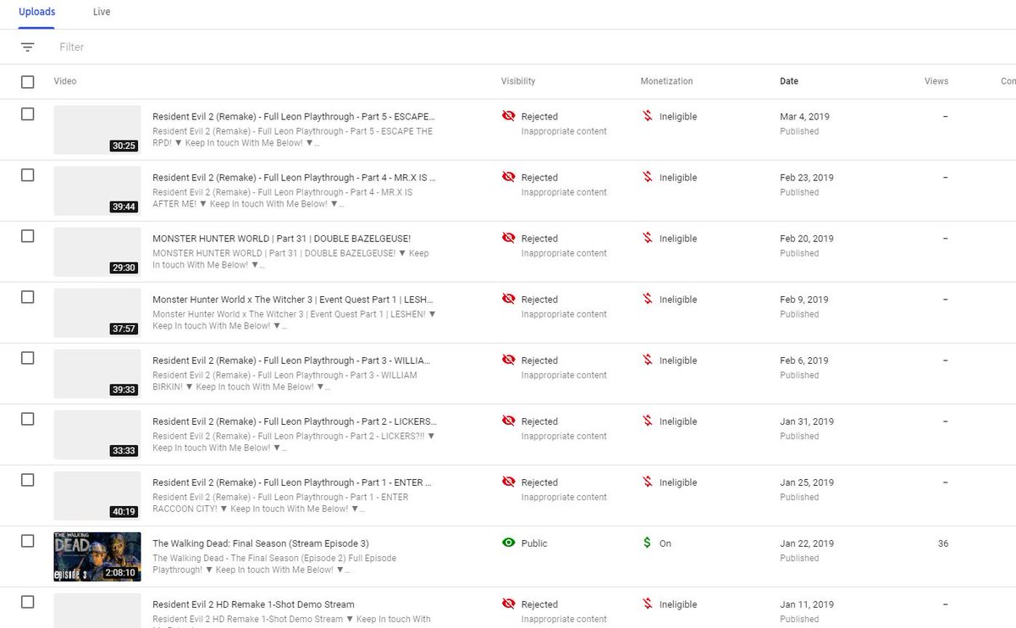Click the Video column header
The height and width of the screenshot is (628, 1016).
[65, 81]
